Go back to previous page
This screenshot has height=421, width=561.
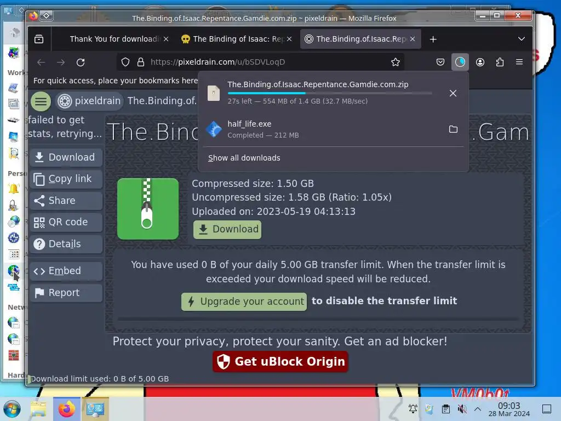pos(41,62)
